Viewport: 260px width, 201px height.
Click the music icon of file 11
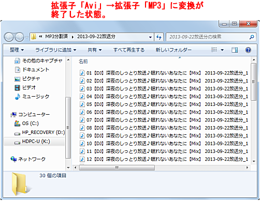click(x=82, y=151)
